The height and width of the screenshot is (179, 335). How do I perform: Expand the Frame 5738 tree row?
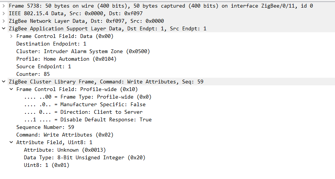(x=4, y=6)
